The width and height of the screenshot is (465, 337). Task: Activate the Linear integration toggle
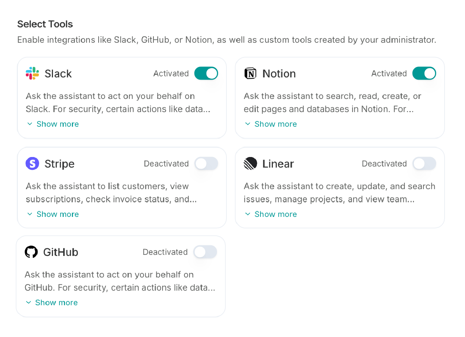[x=424, y=164]
